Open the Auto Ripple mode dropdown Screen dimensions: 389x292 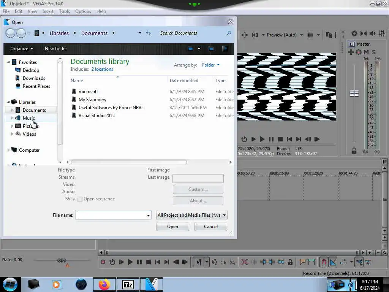pyautogui.click(x=351, y=262)
